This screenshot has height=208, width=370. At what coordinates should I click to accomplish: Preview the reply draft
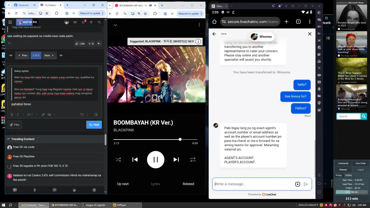tap(96, 115)
